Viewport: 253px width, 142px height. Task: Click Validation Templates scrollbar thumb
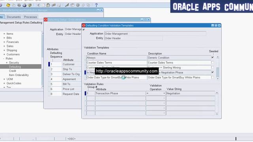(218, 72)
